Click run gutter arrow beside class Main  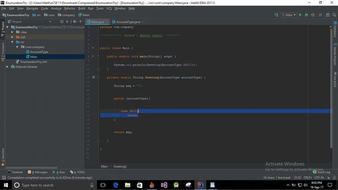[93, 48]
